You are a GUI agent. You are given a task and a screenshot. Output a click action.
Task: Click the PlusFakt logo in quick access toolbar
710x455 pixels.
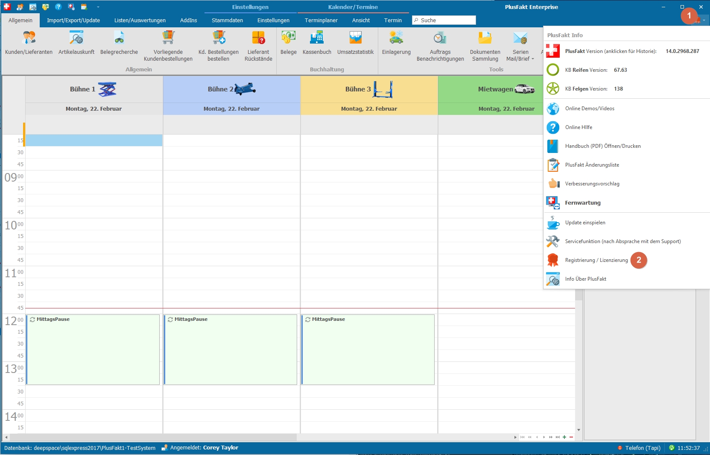click(7, 7)
